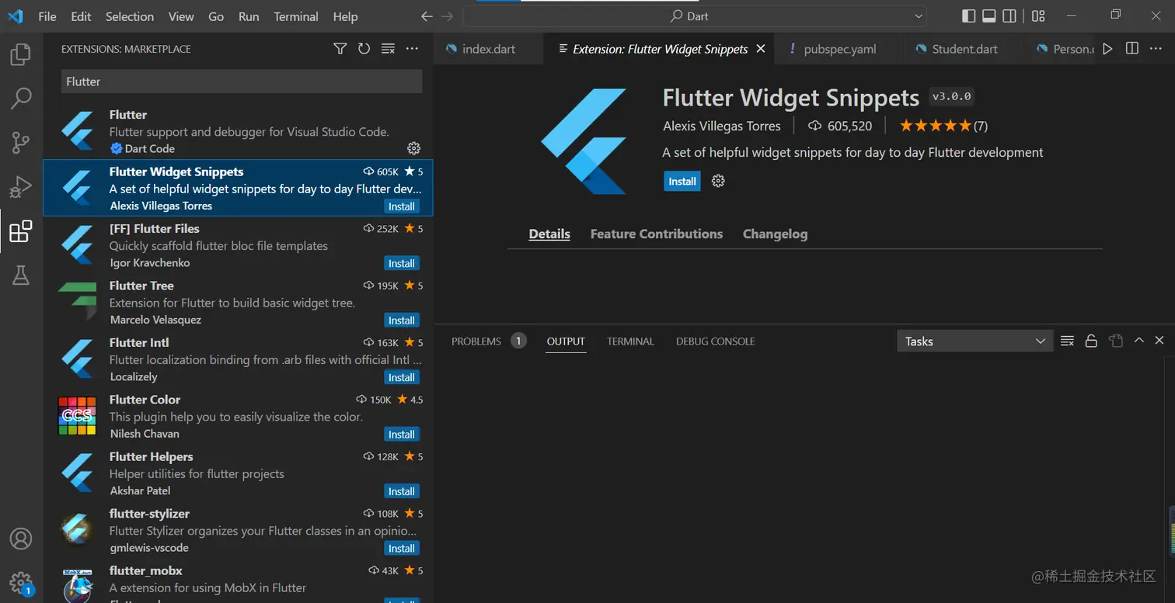1175x603 pixels.
Task: Open the Search view in activity bar
Action: [21, 99]
